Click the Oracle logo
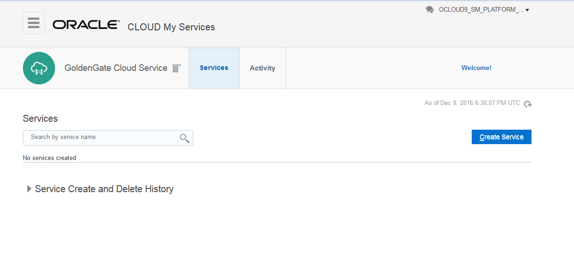574x278 pixels. click(x=85, y=25)
